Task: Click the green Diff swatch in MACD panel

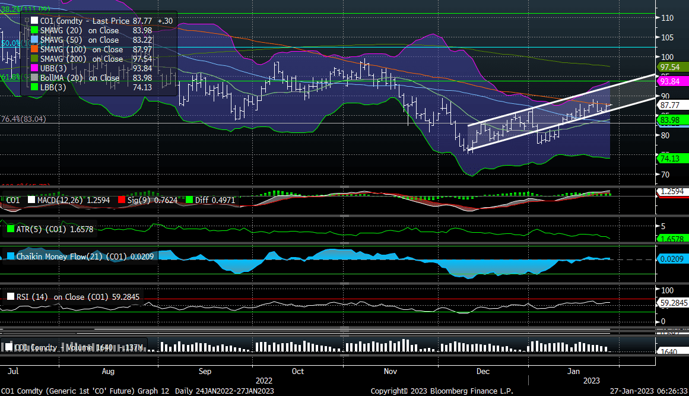Action: pos(189,200)
